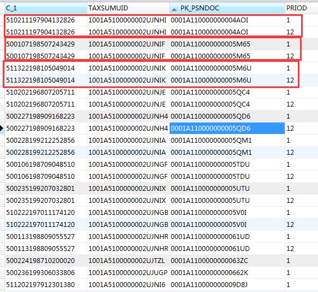This screenshot has height=292, width=318.
Task: Click cell 1001A5100000002UJNIA with PRIOD 12
Action: (128, 153)
